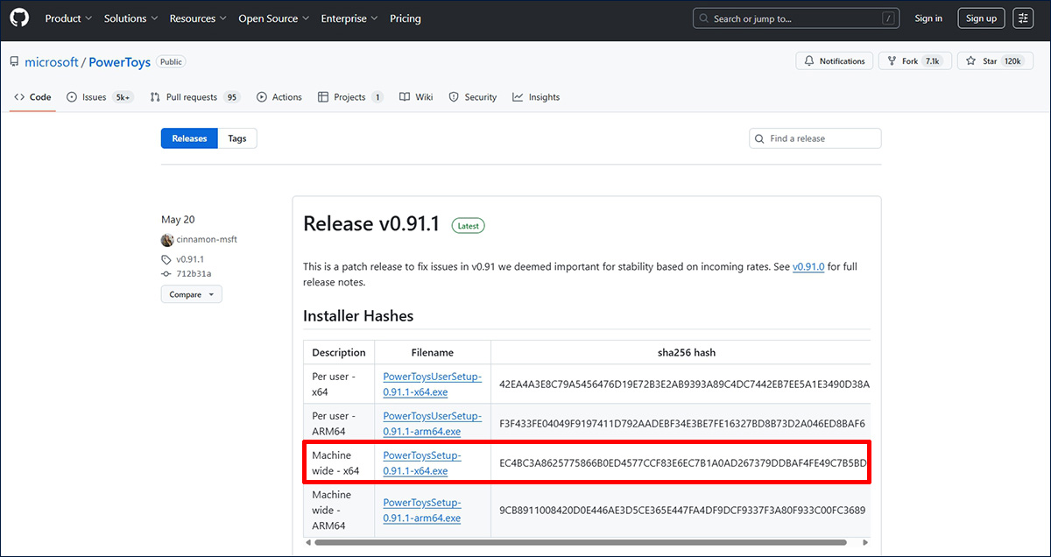
Task: Open cinnamon-msft user profile
Action: [x=207, y=240]
